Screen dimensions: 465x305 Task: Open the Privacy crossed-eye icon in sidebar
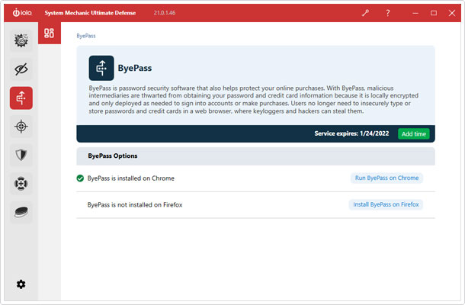[x=21, y=69]
